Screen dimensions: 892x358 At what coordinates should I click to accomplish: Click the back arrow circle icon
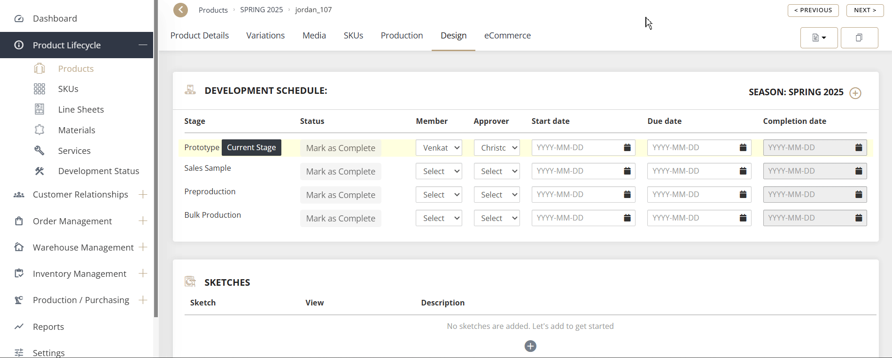[180, 10]
